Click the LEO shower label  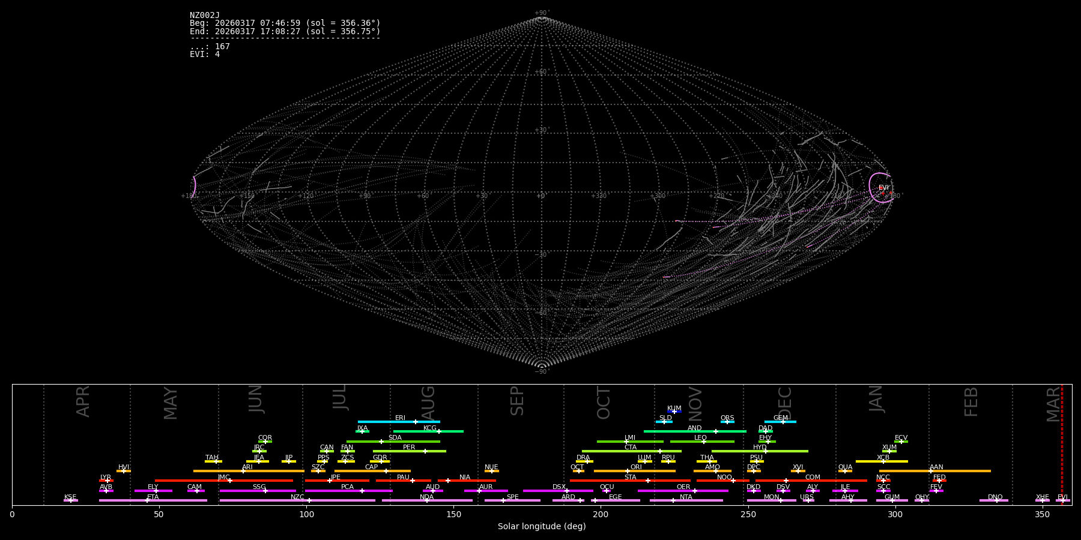[x=700, y=438]
